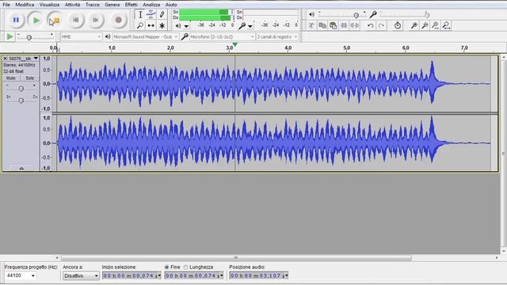This screenshot has height=285, width=507.
Task: Open the Effetti menu
Action: 131,5
